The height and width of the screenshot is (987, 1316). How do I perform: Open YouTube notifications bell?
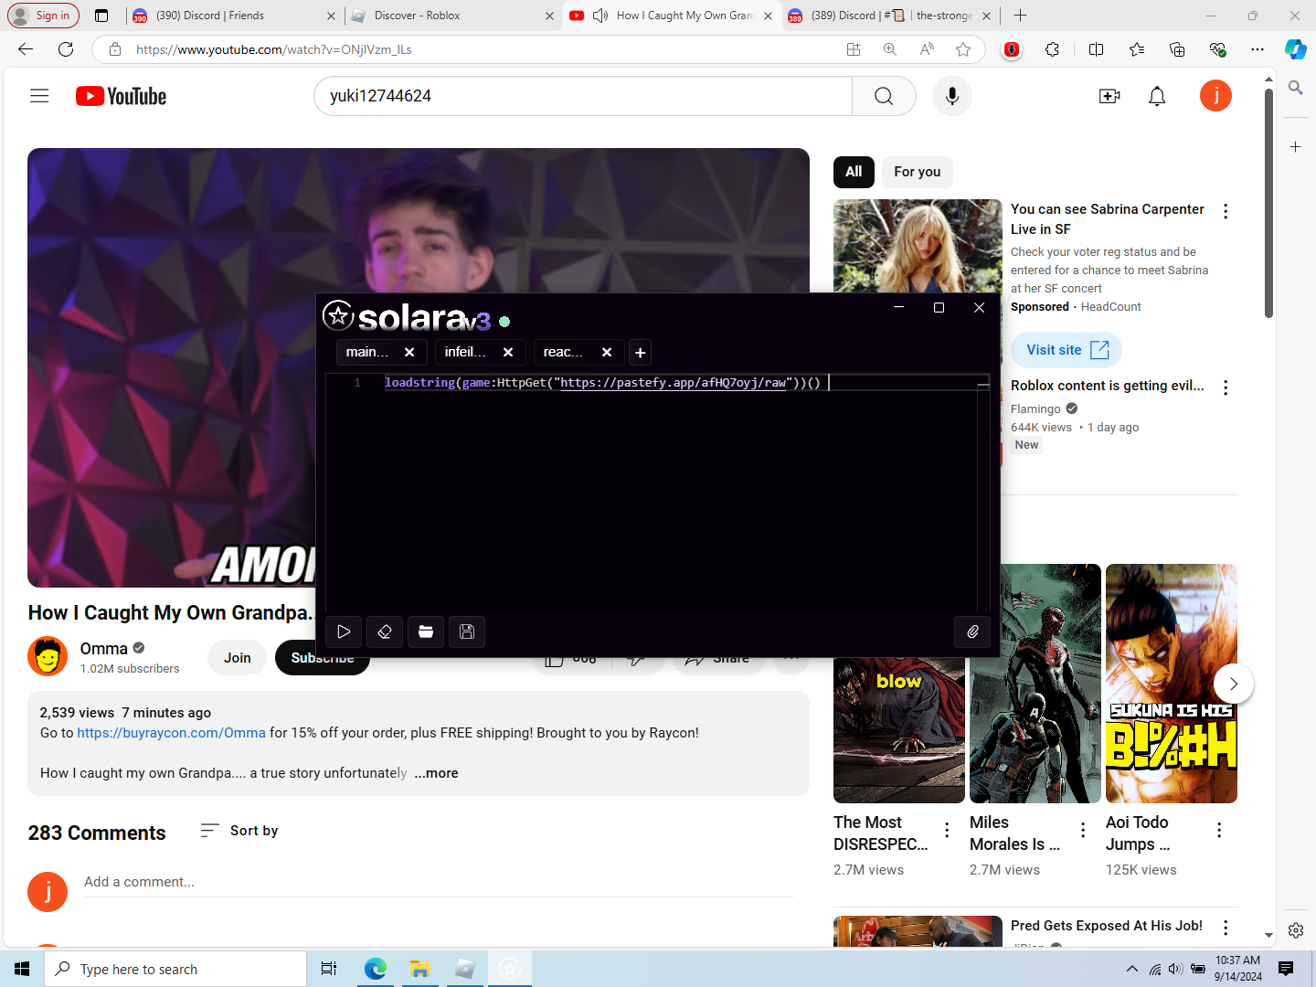[1157, 96]
